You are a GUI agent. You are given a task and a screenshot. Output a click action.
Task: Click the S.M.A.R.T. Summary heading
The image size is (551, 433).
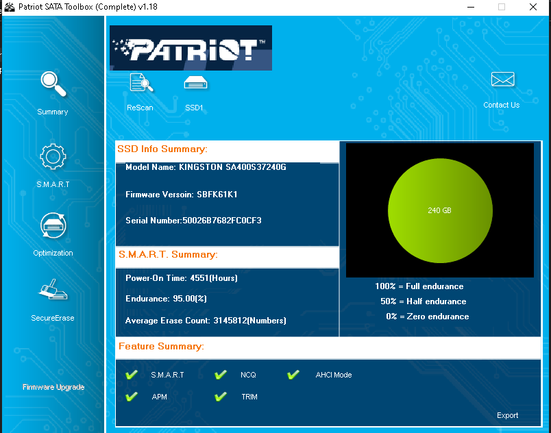pos(169,254)
